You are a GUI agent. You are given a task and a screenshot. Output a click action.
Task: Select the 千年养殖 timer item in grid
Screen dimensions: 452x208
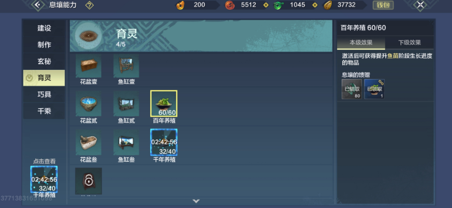(164, 142)
